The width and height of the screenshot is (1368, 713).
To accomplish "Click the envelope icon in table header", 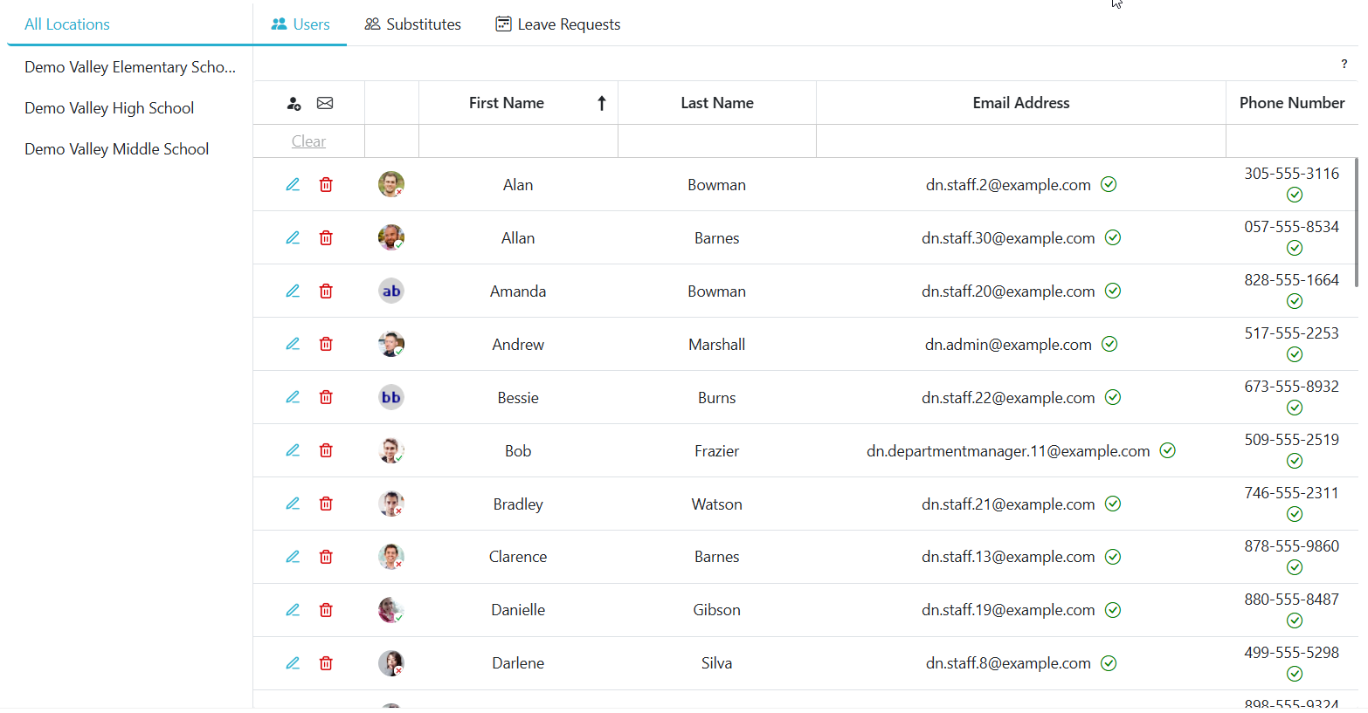I will click(x=325, y=104).
